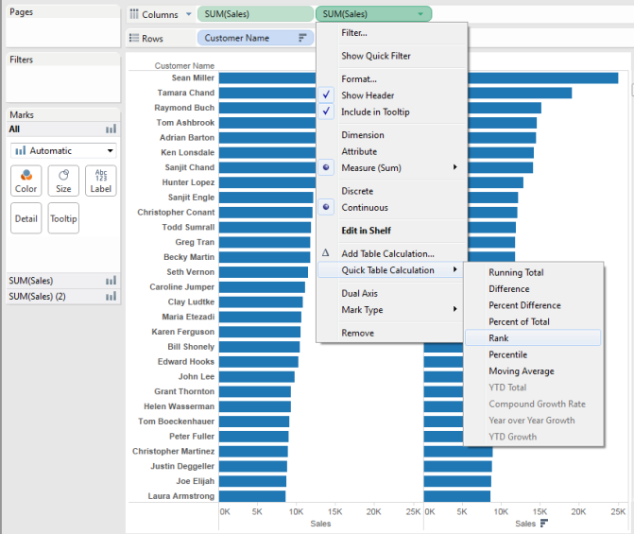The image size is (634, 534).
Task: Click the Columns shelf icon
Action: pyautogui.click(x=133, y=15)
